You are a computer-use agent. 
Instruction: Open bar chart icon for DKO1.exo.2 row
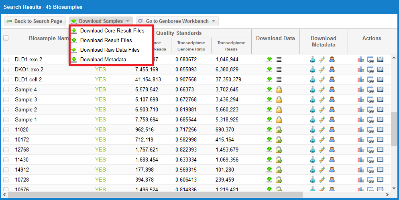click(361, 69)
